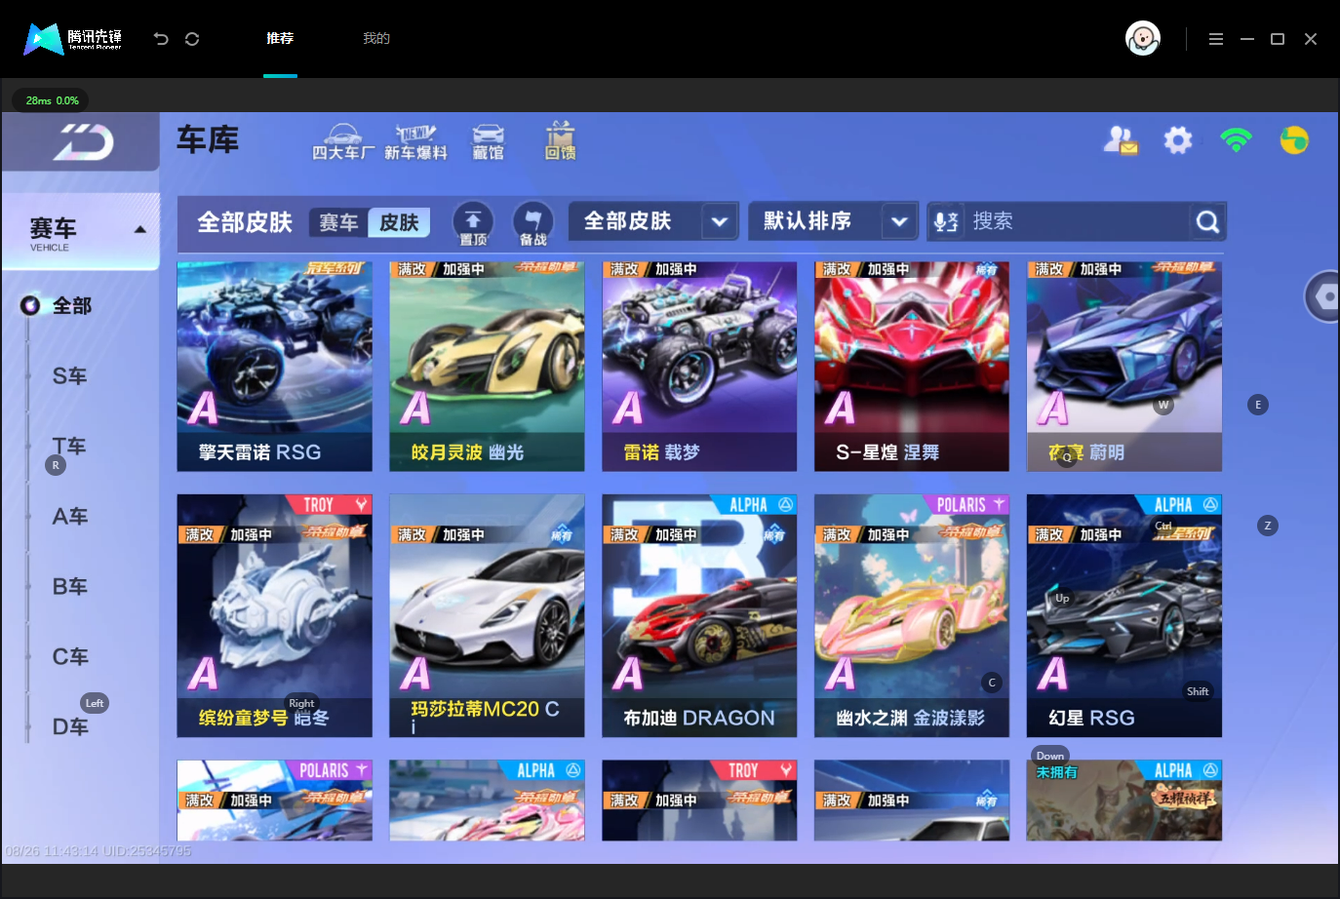Select the A车 category
Screen dimensions: 1340x899
coord(69,517)
